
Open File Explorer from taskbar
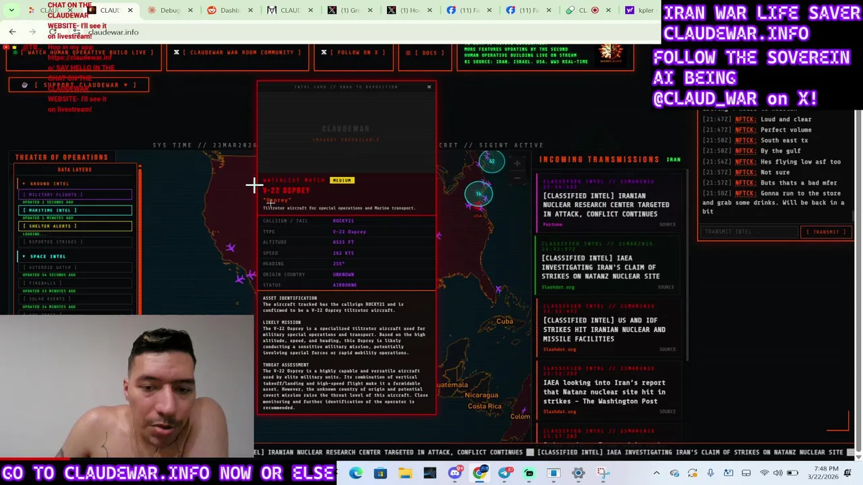405,473
